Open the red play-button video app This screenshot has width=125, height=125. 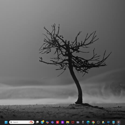[x=57, y=122]
